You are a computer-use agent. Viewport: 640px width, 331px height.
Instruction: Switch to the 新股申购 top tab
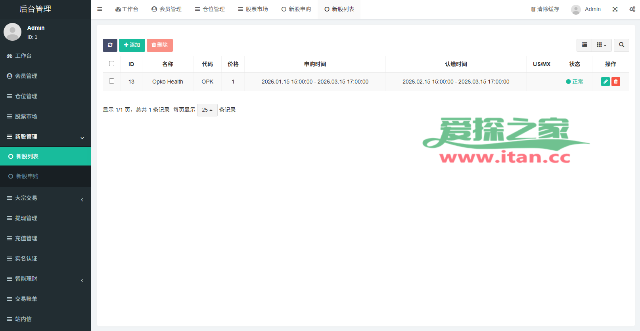[x=296, y=9]
